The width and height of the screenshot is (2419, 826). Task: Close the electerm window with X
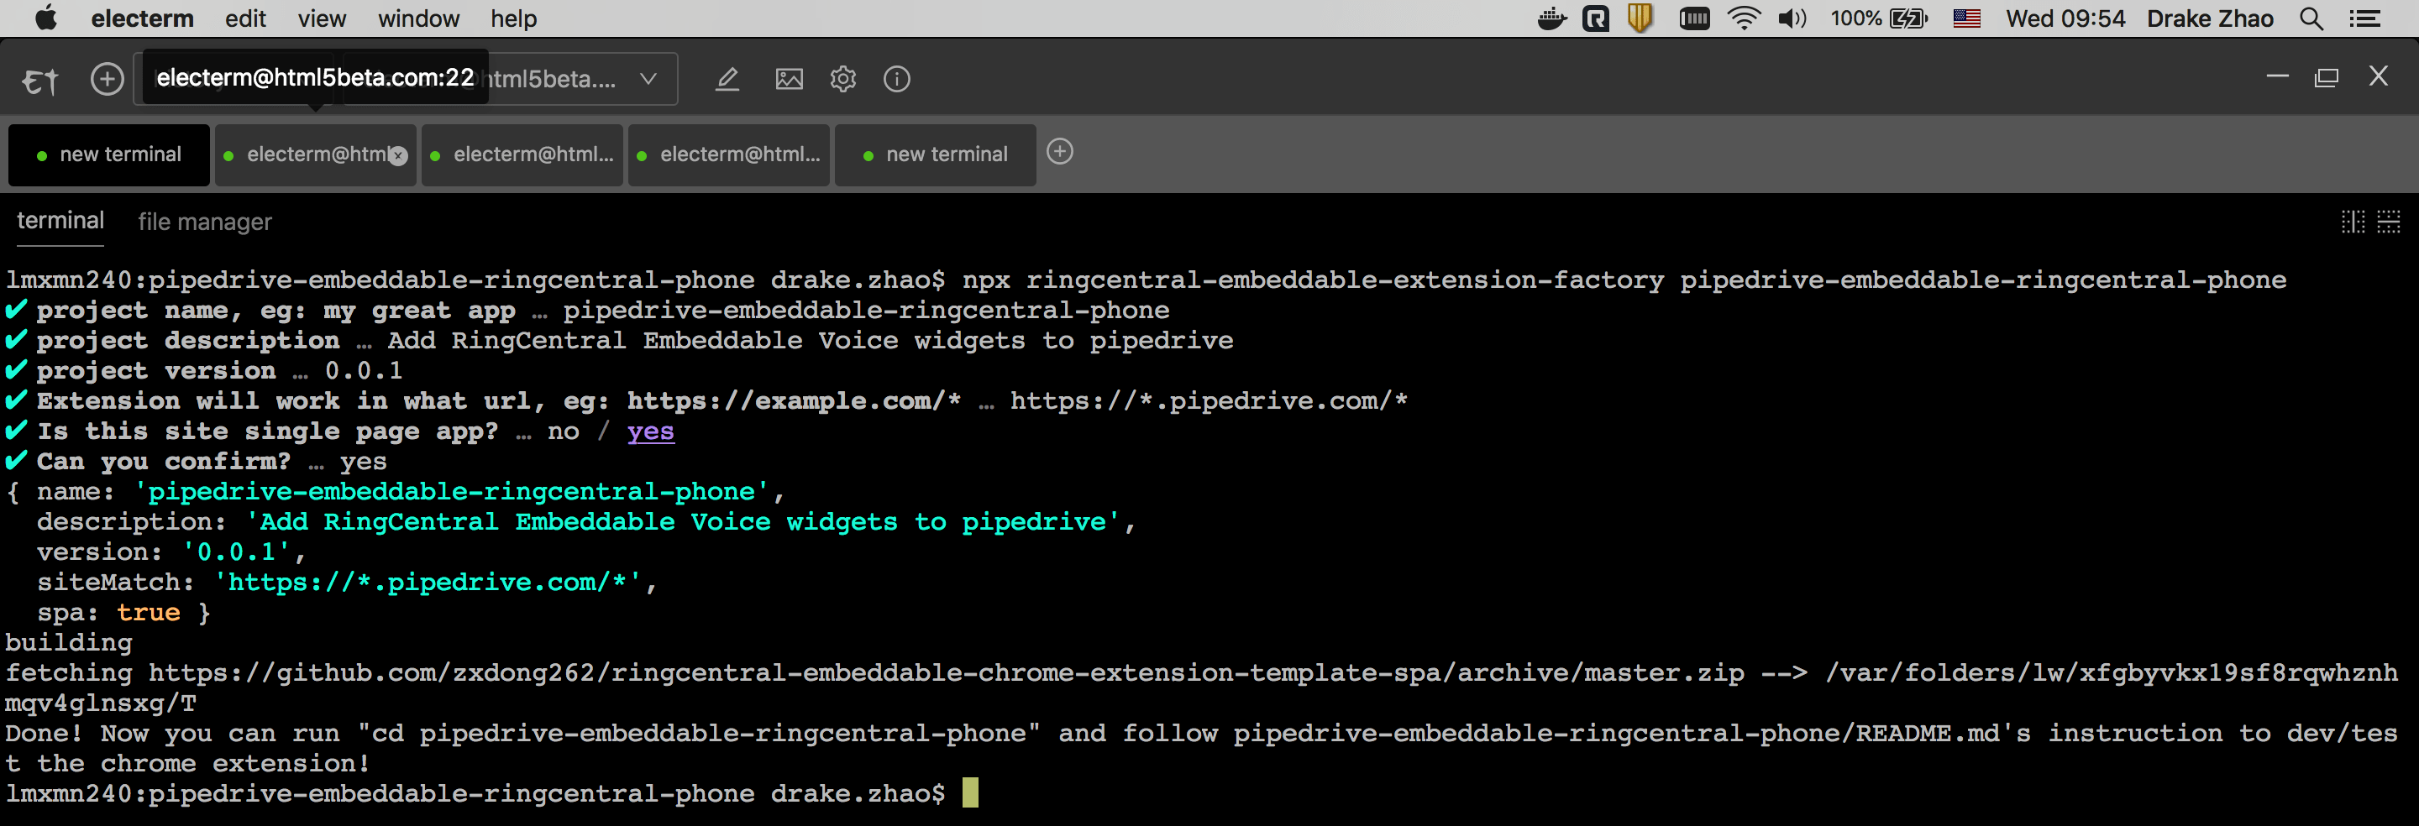tap(2378, 76)
